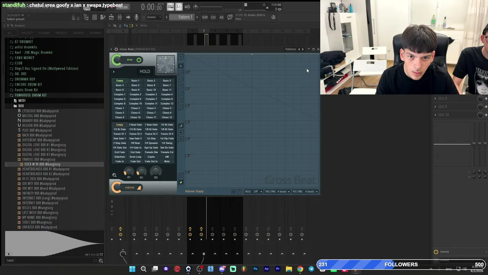Viewport: 488px width, 275px height.
Task: Click the next preset arrow in Gross Beat
Action: 303,49
